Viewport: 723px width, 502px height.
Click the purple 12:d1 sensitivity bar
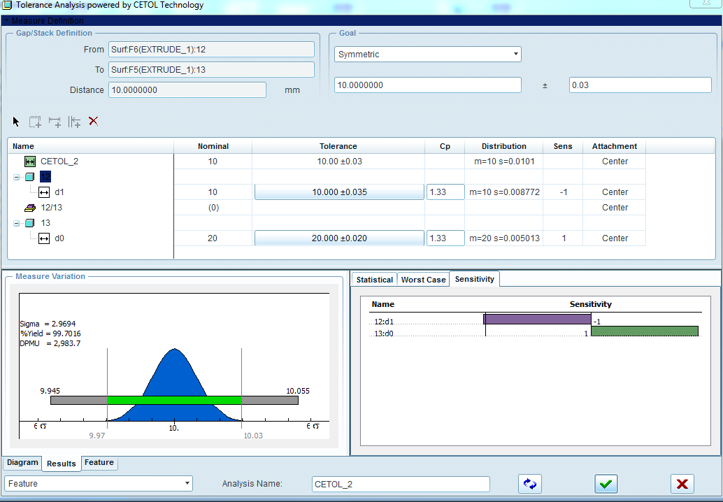coord(537,320)
